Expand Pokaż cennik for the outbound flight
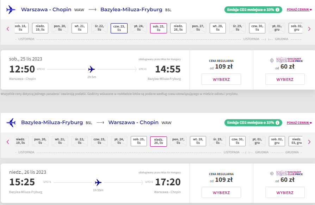This screenshot has height=205, width=315. (x=299, y=9)
